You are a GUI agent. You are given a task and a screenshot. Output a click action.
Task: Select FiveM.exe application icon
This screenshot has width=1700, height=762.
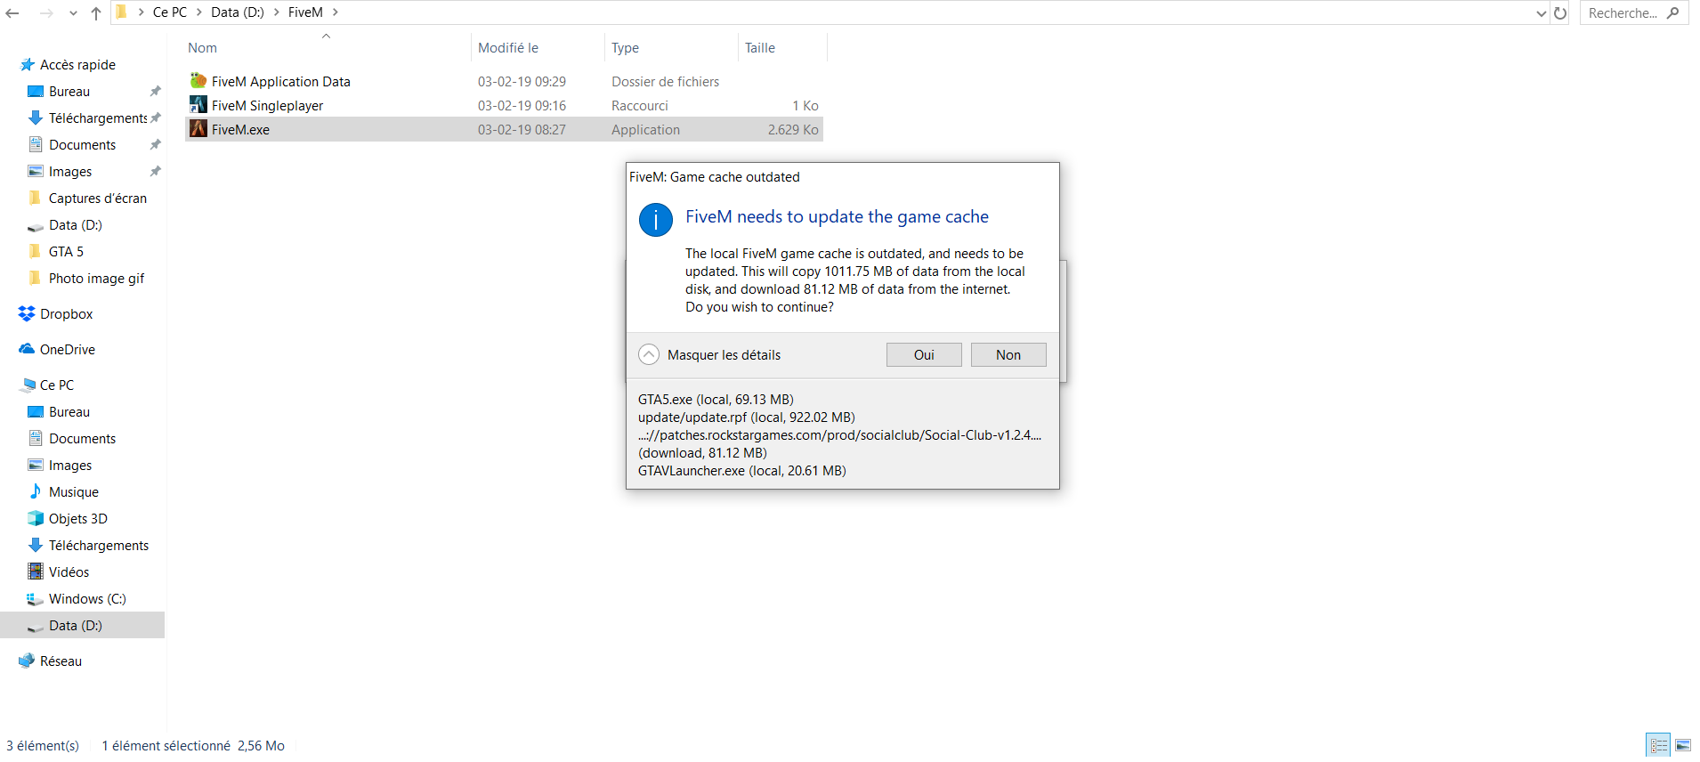(x=198, y=129)
